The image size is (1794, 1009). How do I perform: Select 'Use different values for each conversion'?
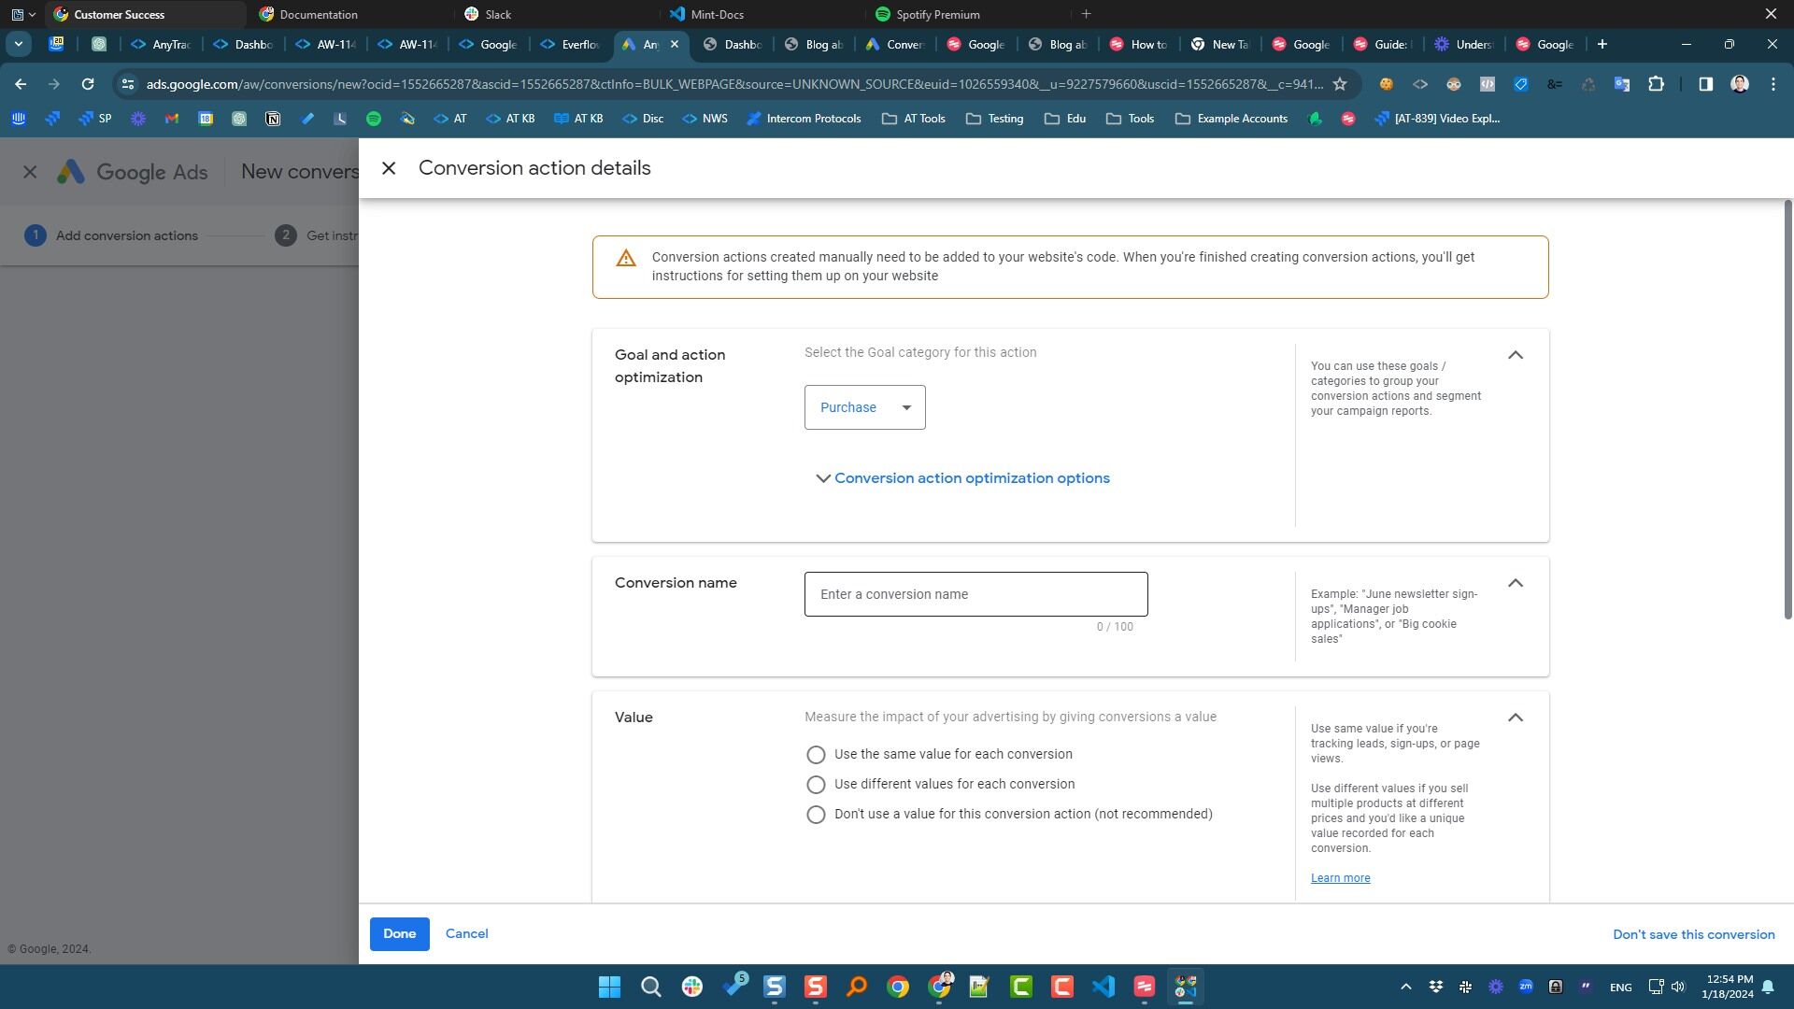tap(816, 784)
